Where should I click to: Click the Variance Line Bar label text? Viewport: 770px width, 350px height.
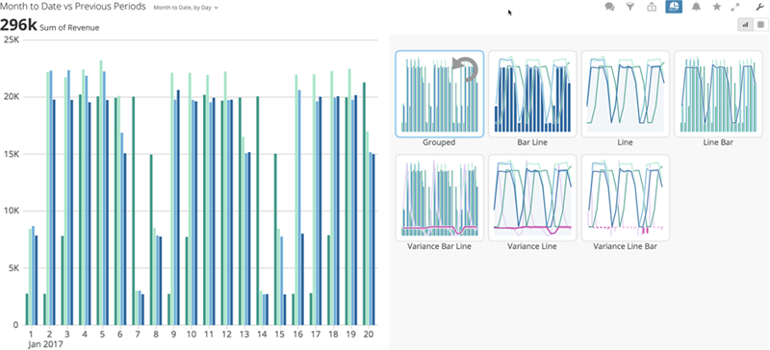point(625,246)
